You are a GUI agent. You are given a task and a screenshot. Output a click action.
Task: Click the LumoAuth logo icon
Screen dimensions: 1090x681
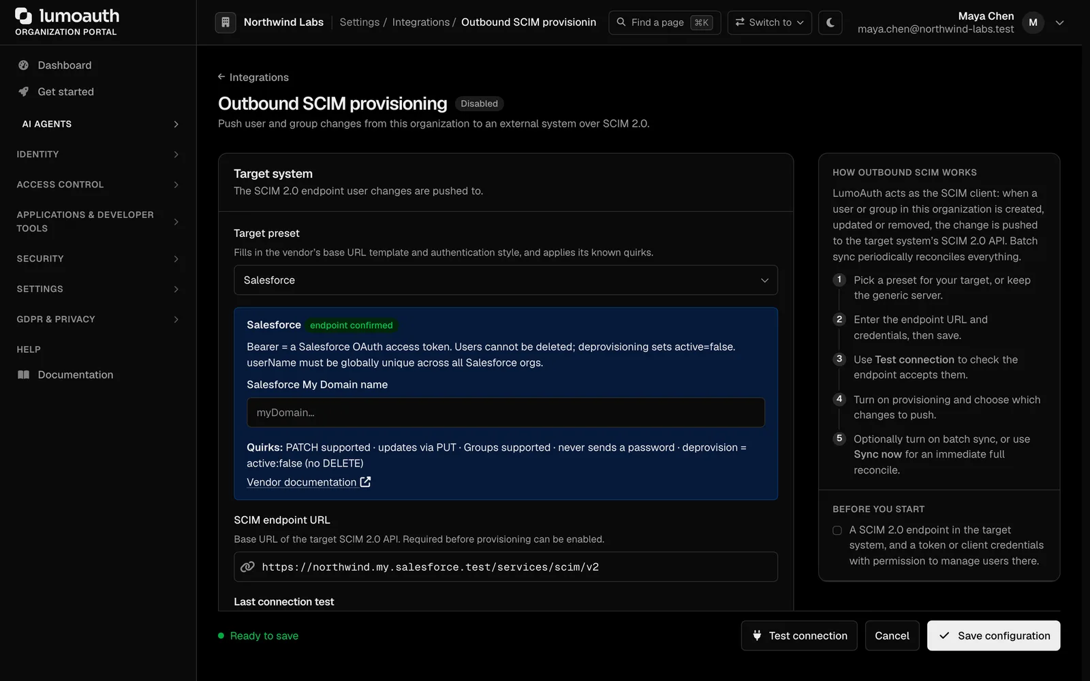click(x=24, y=16)
